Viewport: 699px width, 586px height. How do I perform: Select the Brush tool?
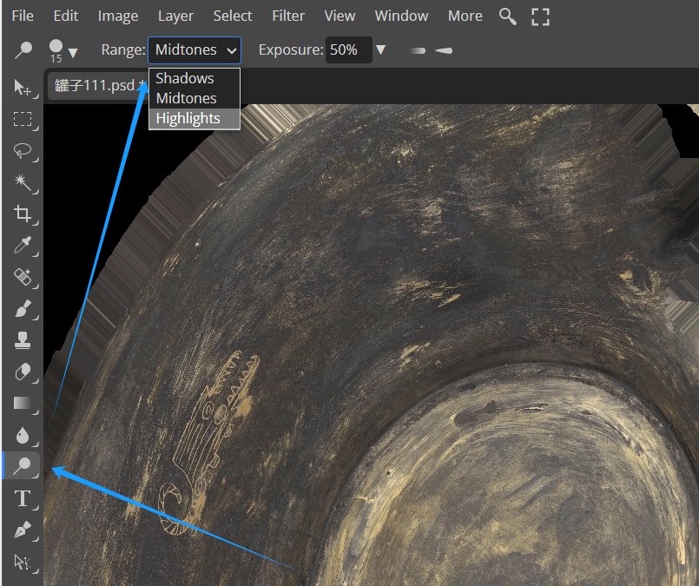tap(23, 308)
